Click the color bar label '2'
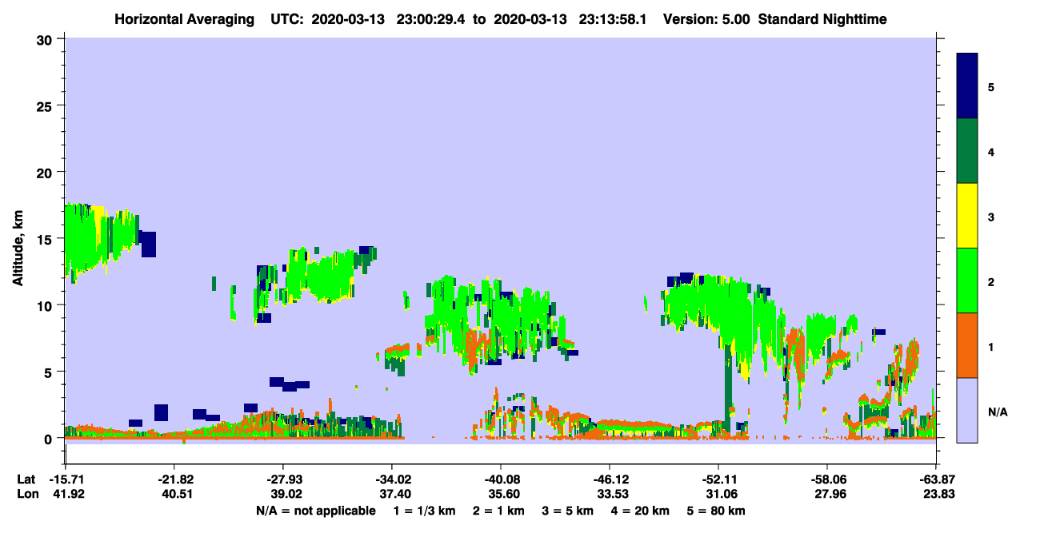1040x533 pixels. [x=991, y=281]
